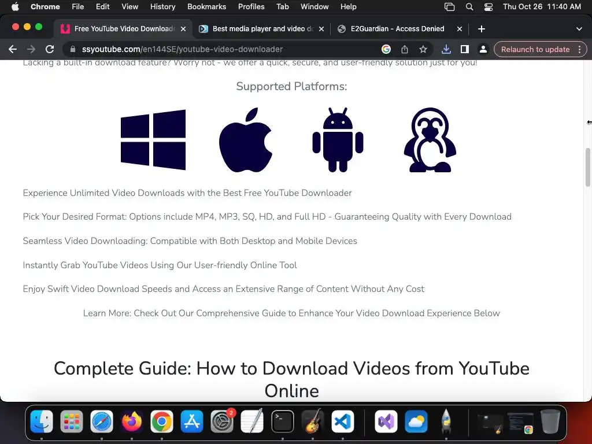592x444 pixels.
Task: Click the Apple platform logo
Action: (245, 140)
